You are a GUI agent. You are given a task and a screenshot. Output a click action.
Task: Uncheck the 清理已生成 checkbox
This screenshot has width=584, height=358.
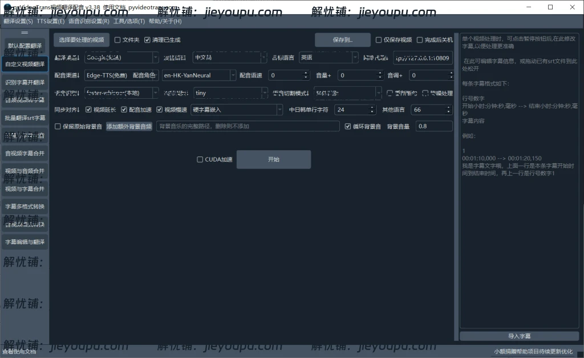point(147,40)
